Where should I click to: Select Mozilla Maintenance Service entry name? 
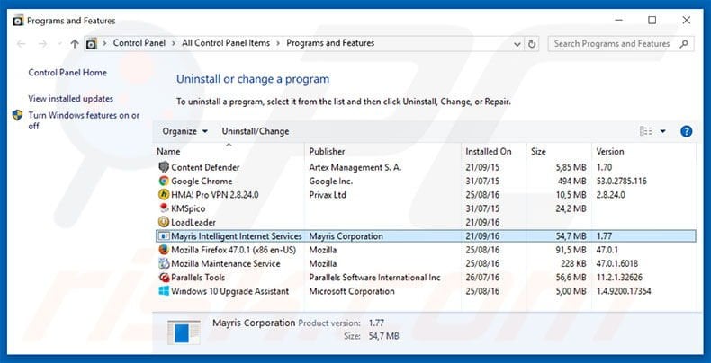[226, 263]
